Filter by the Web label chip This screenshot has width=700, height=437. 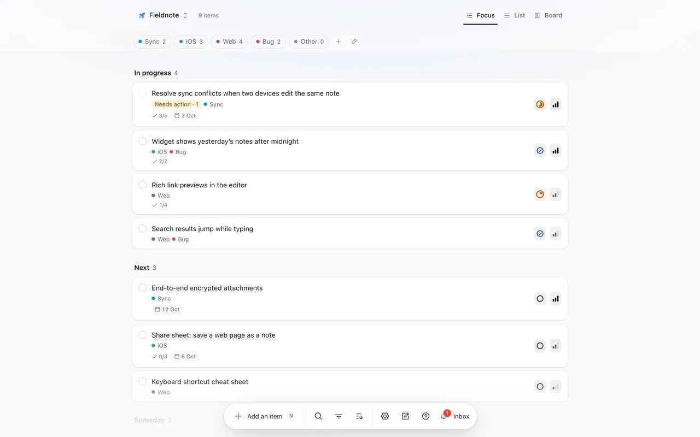[x=229, y=42]
